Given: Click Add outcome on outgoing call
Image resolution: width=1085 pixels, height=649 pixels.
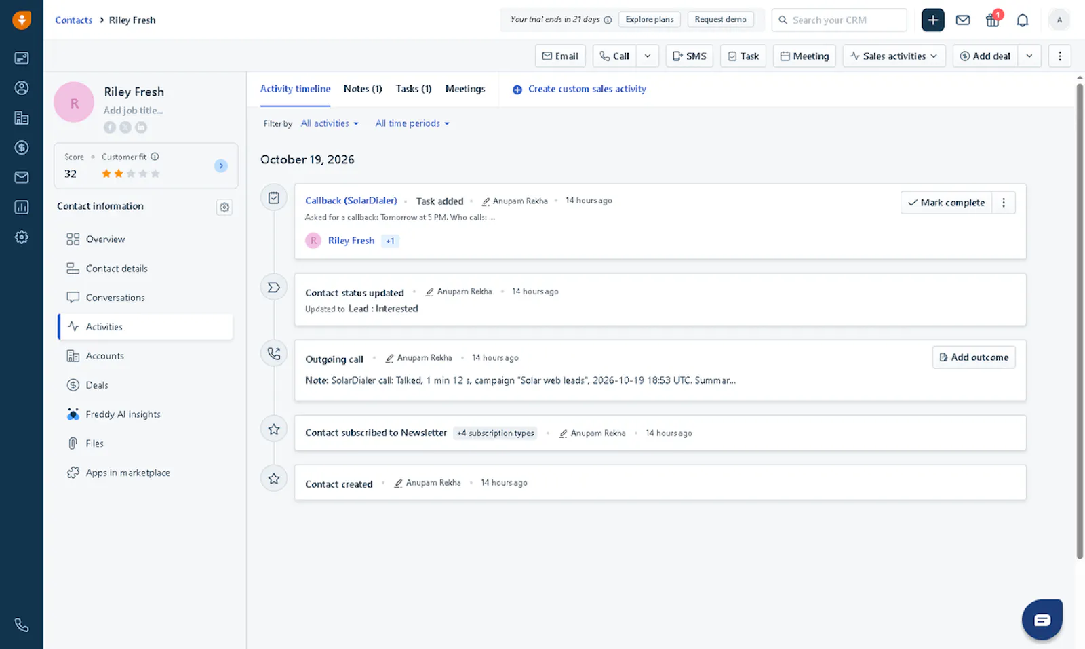Looking at the screenshot, I should (x=974, y=357).
